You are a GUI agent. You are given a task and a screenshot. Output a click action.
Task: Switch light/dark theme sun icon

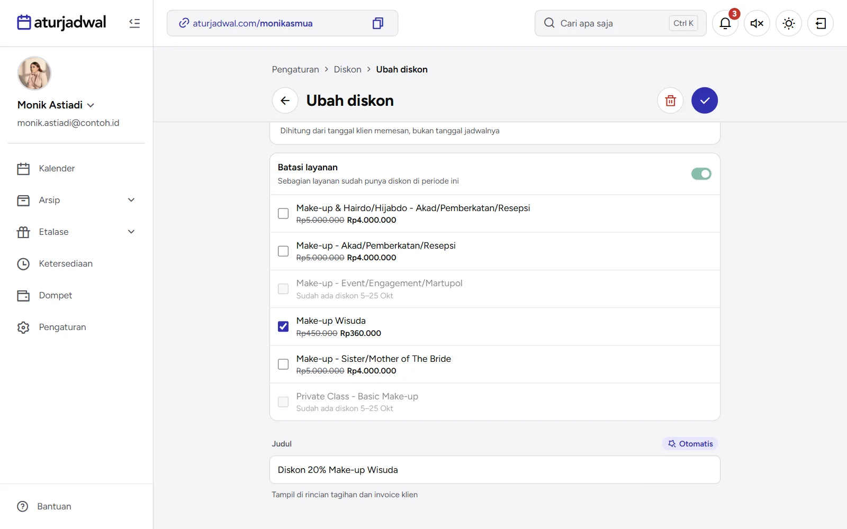tap(789, 23)
